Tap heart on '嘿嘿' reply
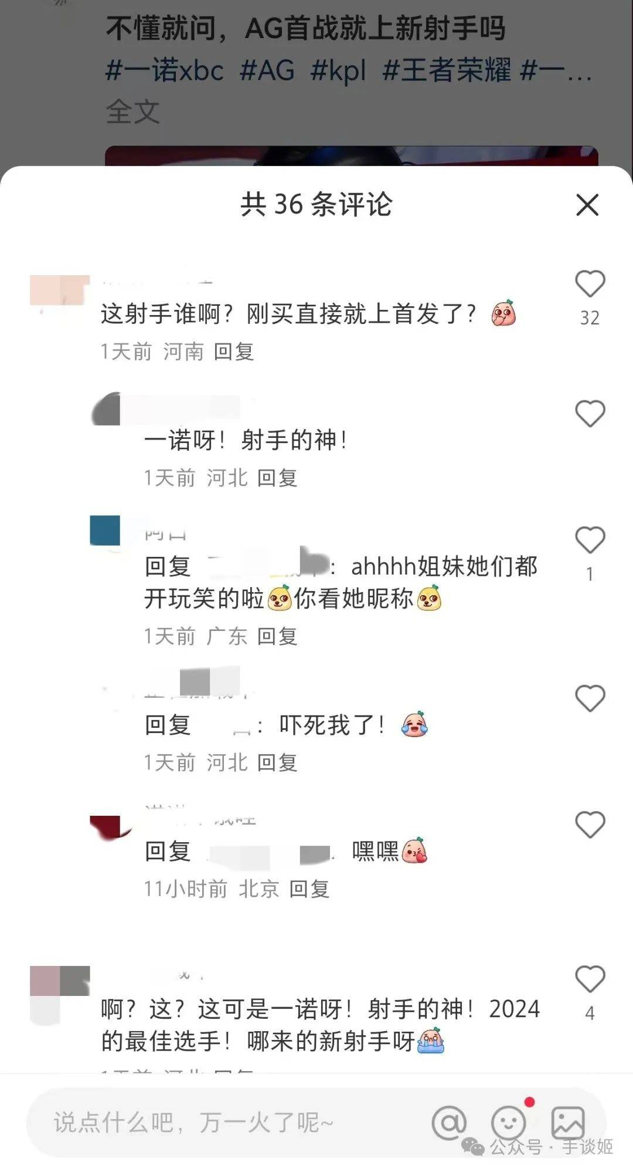Screen dimensions: 633x1172 590,824
